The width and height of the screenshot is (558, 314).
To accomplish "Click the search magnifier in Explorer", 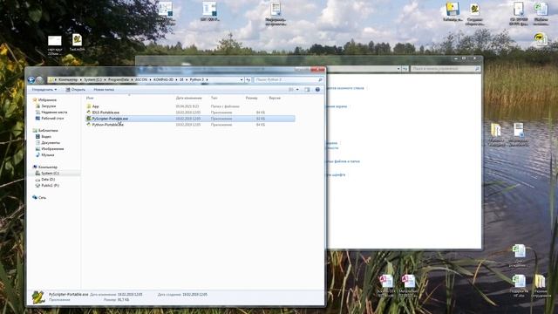I will [x=320, y=79].
